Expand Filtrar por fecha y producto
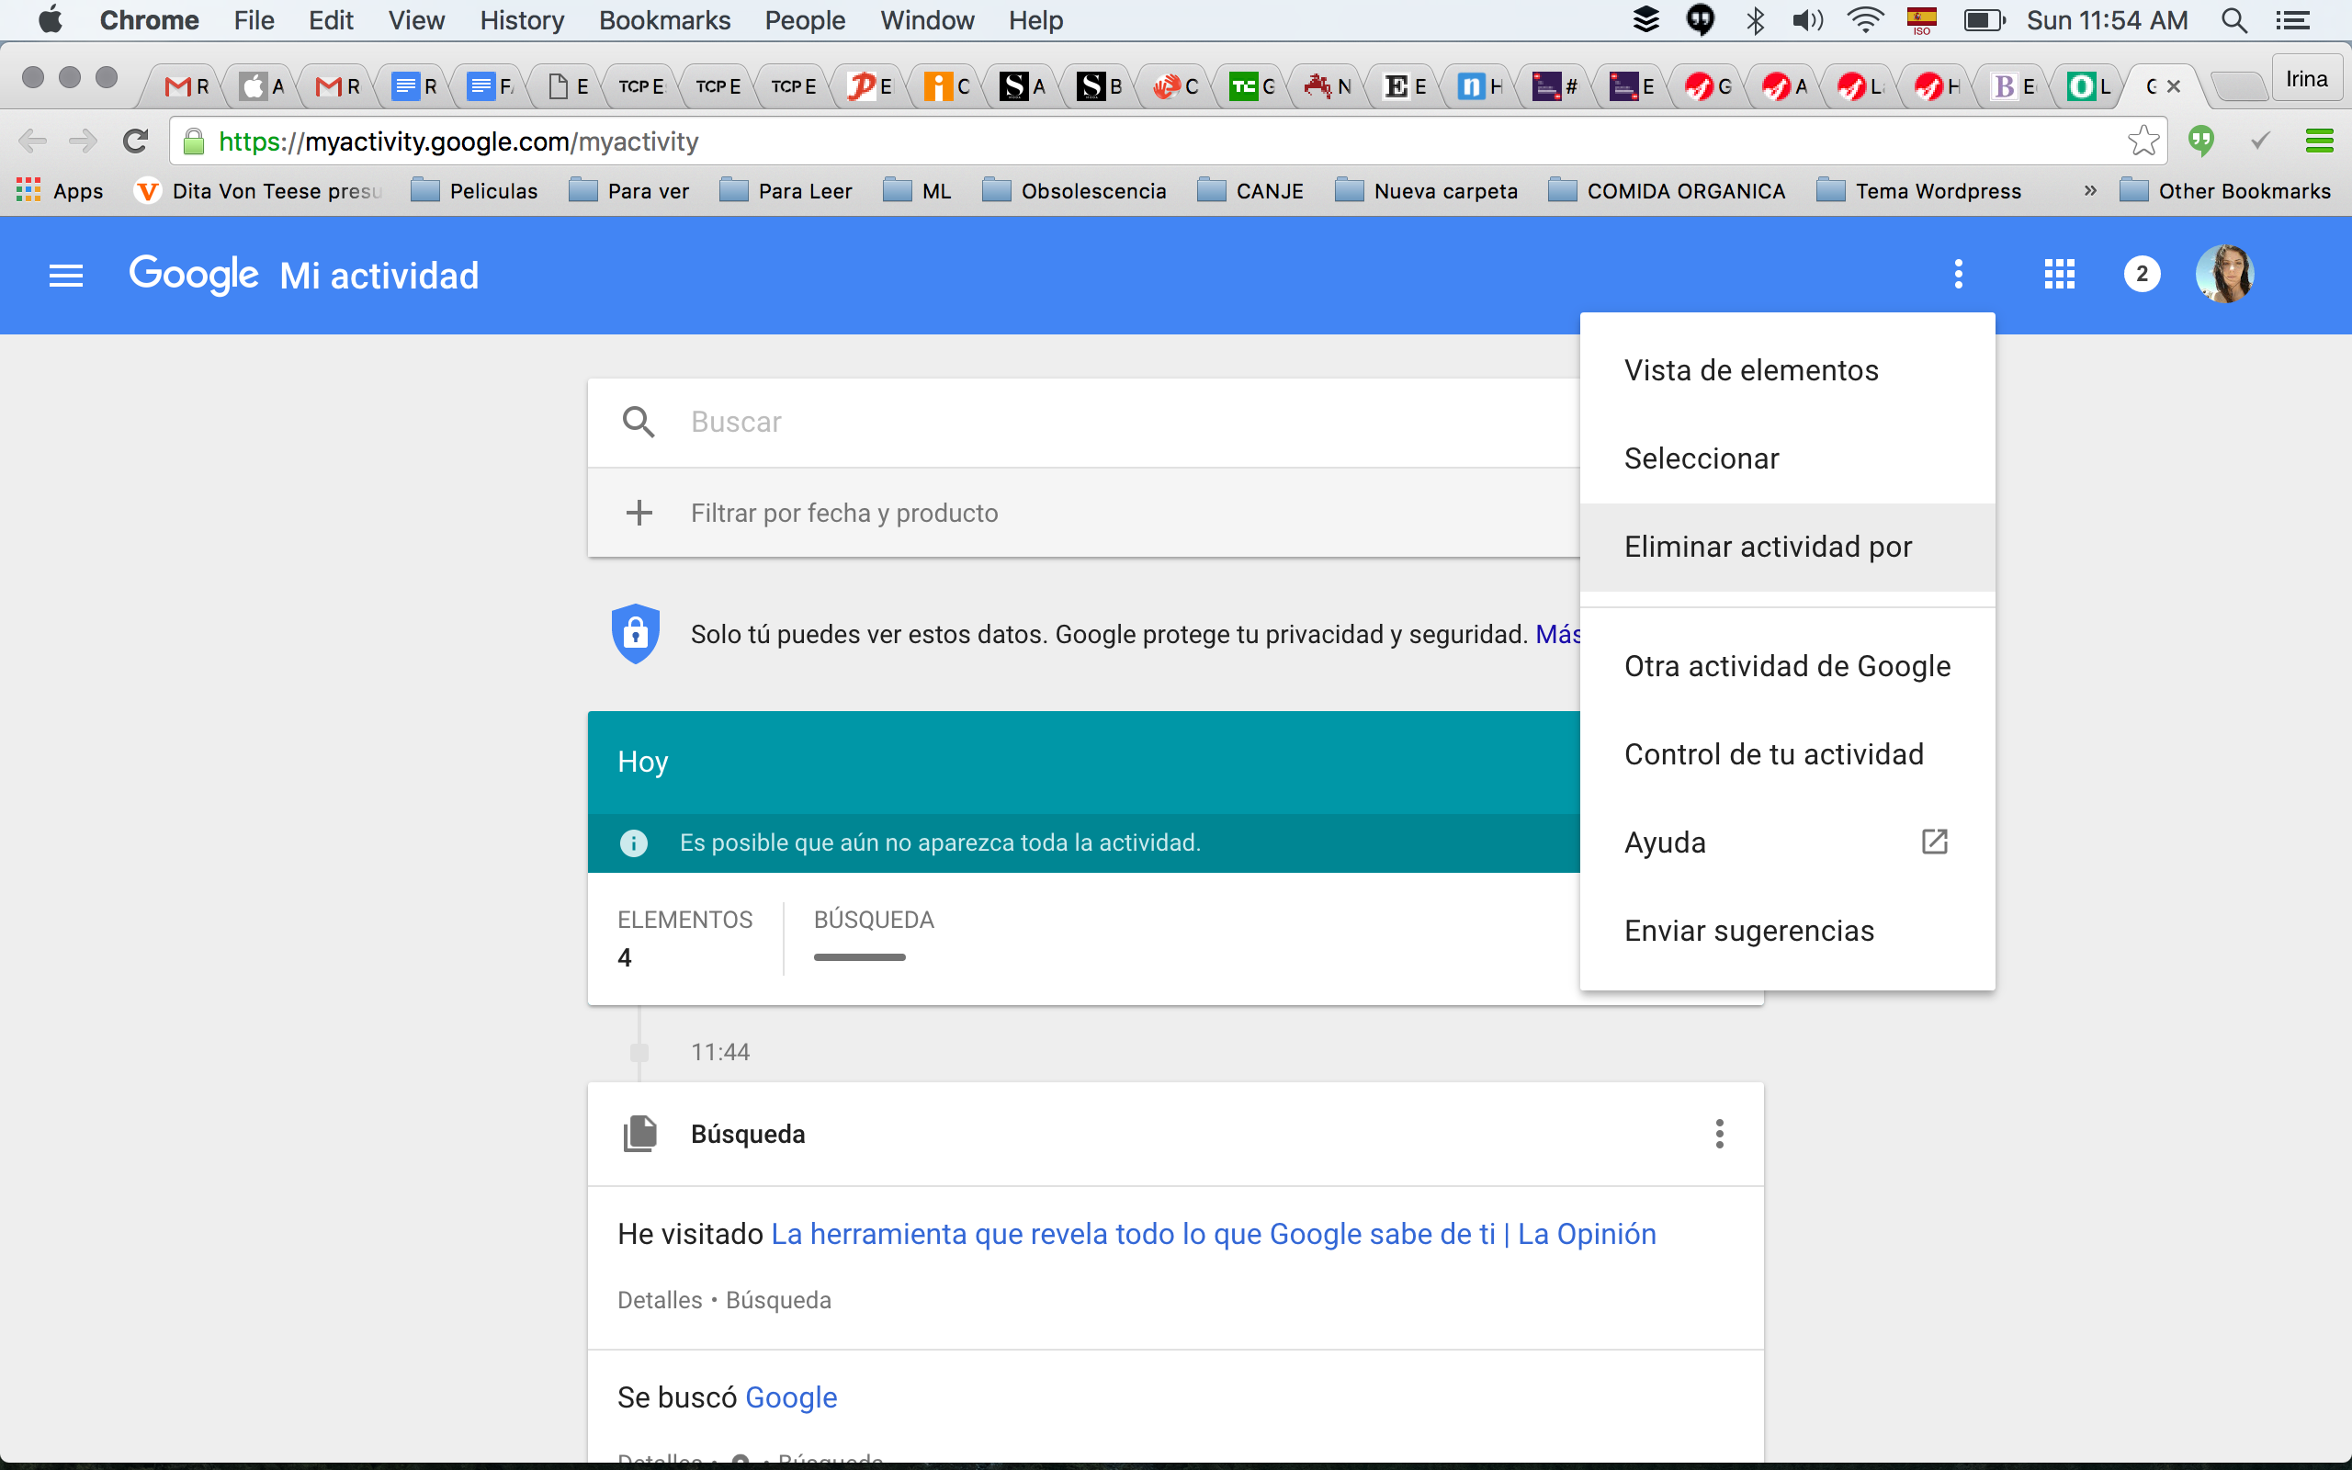Viewport: 2352px width, 1470px height. [x=1084, y=513]
